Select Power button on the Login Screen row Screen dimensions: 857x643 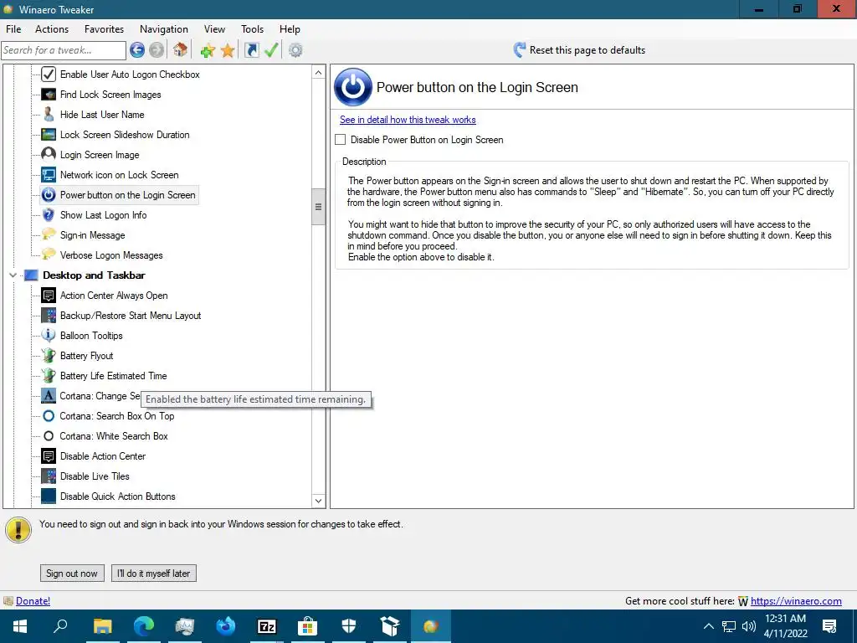tap(119, 194)
